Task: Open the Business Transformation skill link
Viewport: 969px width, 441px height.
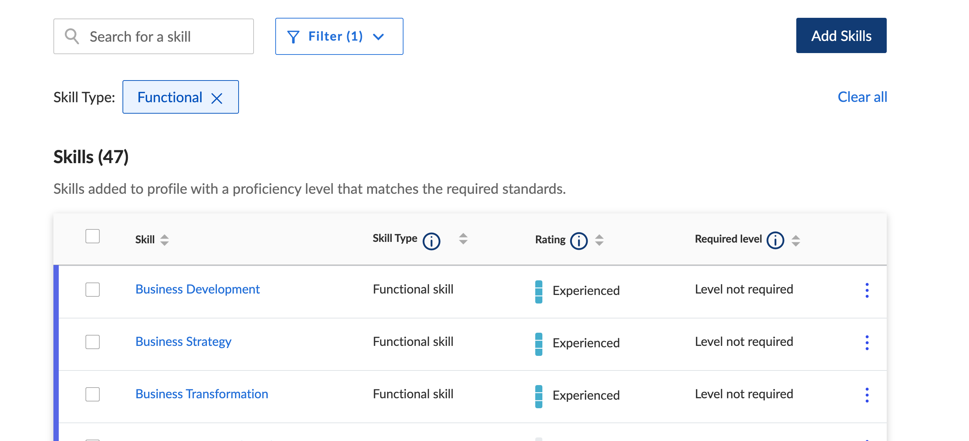Action: click(202, 394)
